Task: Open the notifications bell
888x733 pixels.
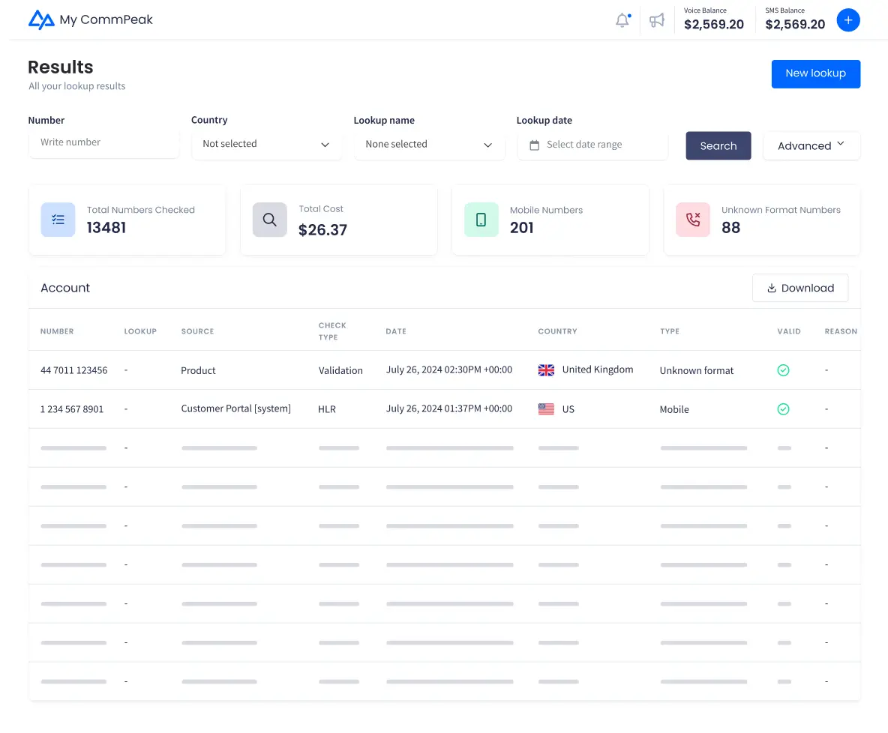Action: 622,20
